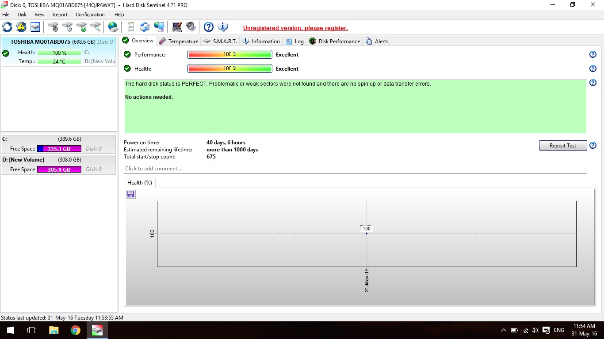
Task: Click the Health 100% gradient bar
Action: click(x=229, y=68)
